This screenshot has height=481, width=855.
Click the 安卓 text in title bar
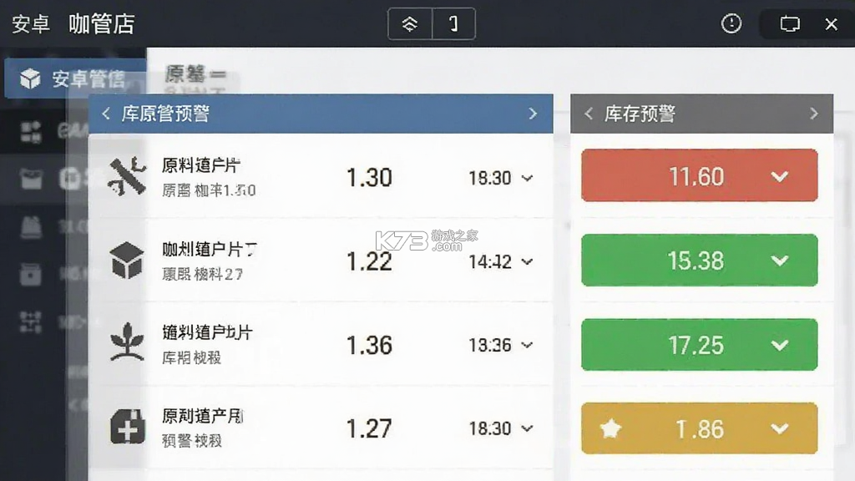[x=31, y=24]
